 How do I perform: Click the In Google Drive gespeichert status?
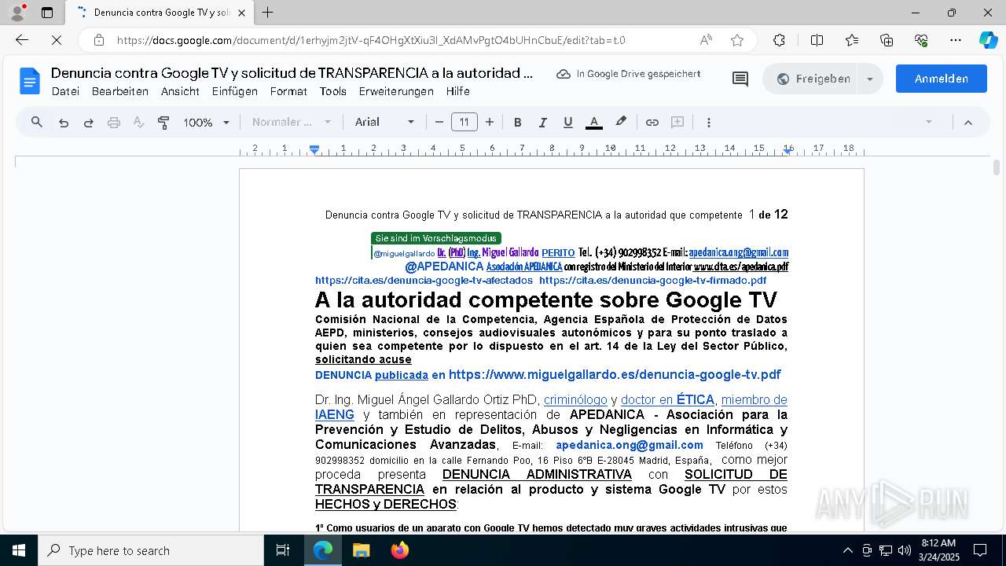tap(628, 74)
